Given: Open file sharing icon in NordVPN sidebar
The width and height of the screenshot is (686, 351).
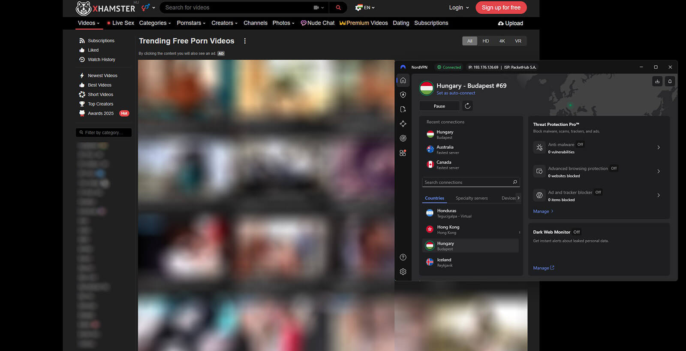Looking at the screenshot, I should 403,109.
